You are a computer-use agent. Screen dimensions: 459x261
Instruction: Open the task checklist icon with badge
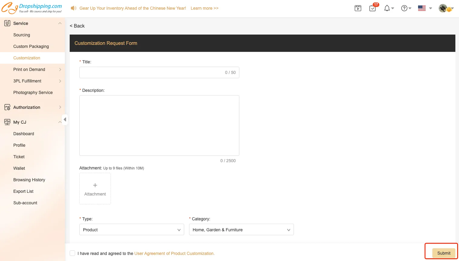click(373, 8)
